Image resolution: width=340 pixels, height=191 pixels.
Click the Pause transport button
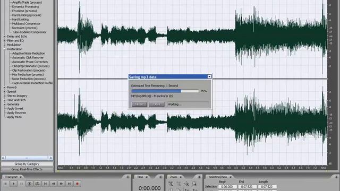point(21,184)
